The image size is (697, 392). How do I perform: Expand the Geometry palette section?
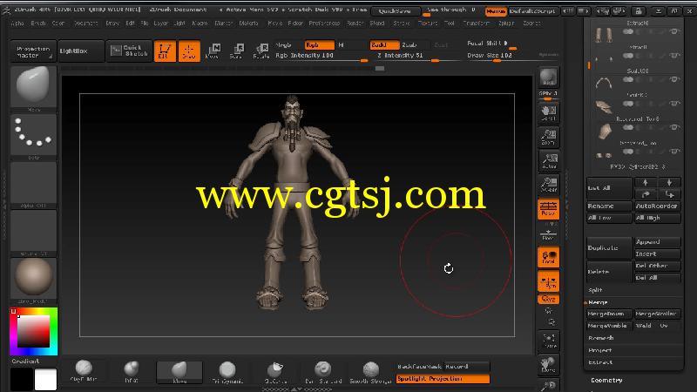pyautogui.click(x=606, y=380)
